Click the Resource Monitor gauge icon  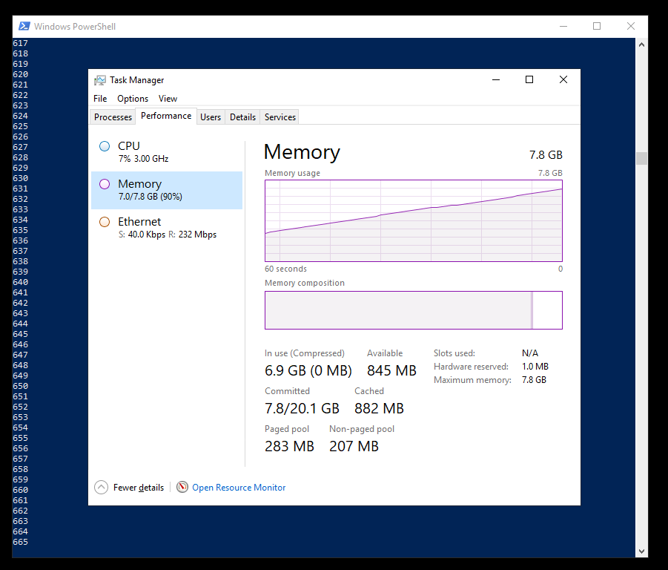pos(182,487)
